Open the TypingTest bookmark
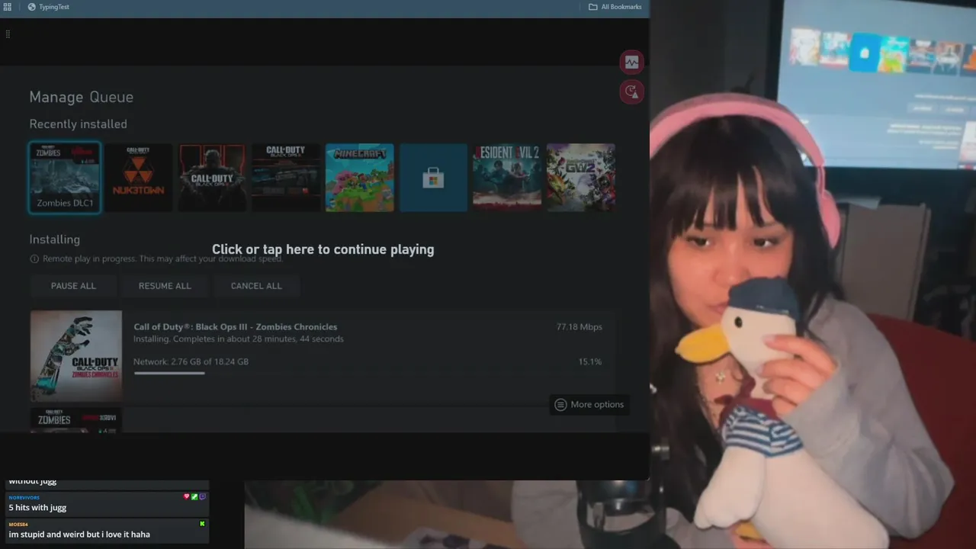 (48, 7)
